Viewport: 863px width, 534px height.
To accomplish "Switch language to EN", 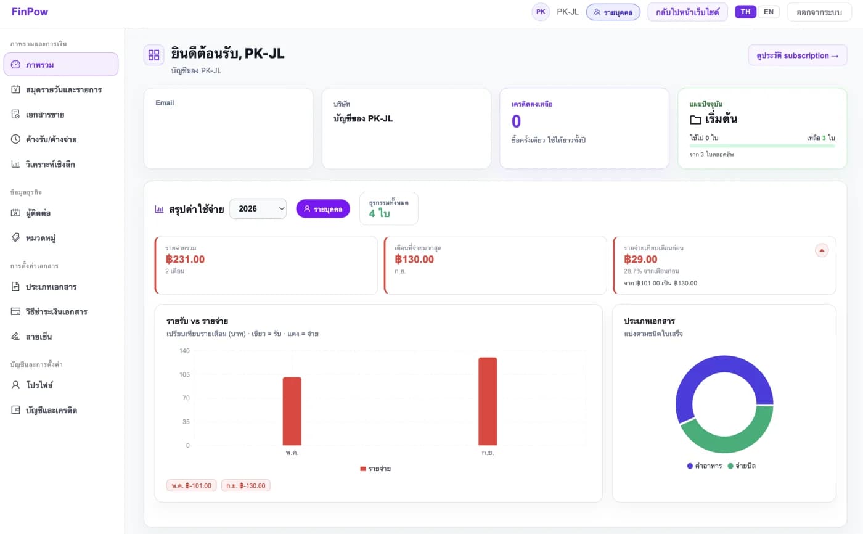I will click(768, 12).
